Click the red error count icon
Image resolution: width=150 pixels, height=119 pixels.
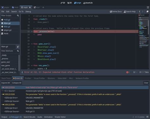pyautogui.click(x=127, y=72)
